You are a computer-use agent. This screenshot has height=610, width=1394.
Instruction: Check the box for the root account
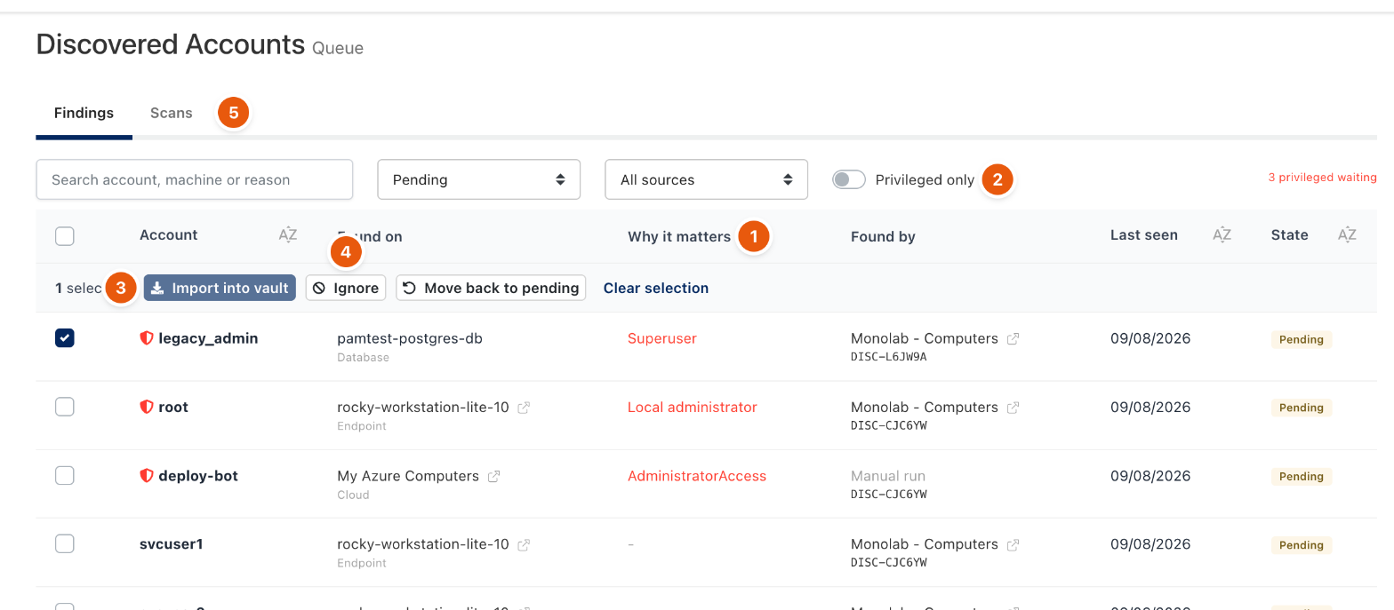click(x=65, y=407)
